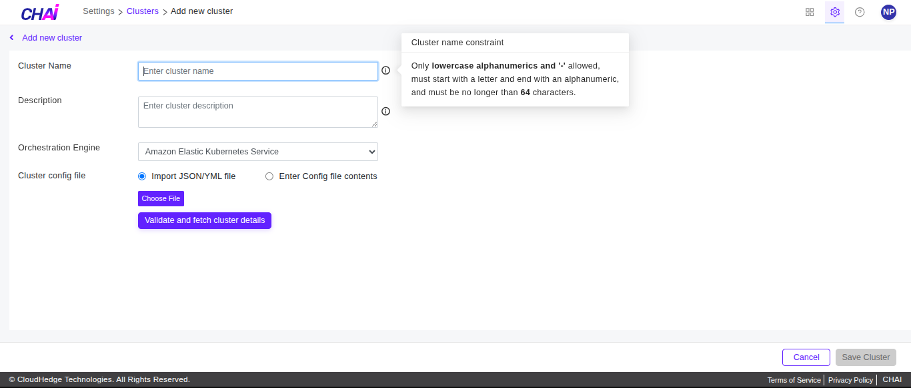Click Validate and fetch cluster details
The image size is (911, 388).
pos(204,220)
